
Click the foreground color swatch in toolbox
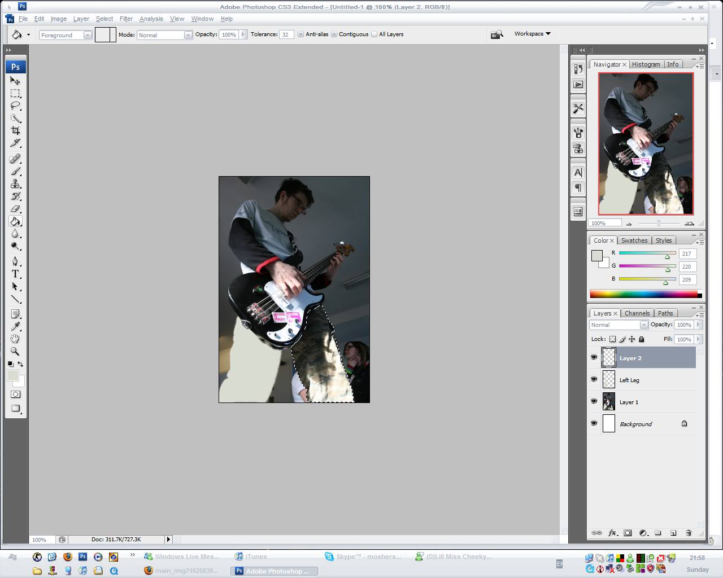[x=12, y=376]
